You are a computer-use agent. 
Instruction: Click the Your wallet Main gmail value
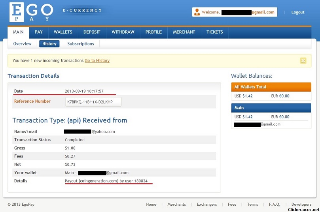(x=97, y=173)
